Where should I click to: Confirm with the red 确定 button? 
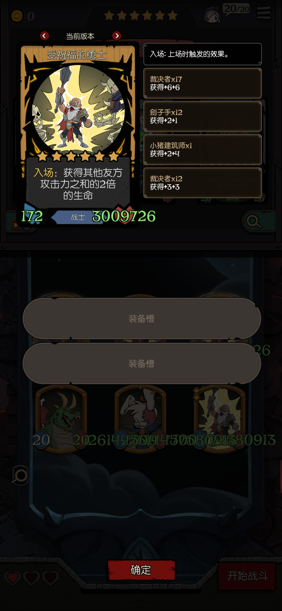141,570
